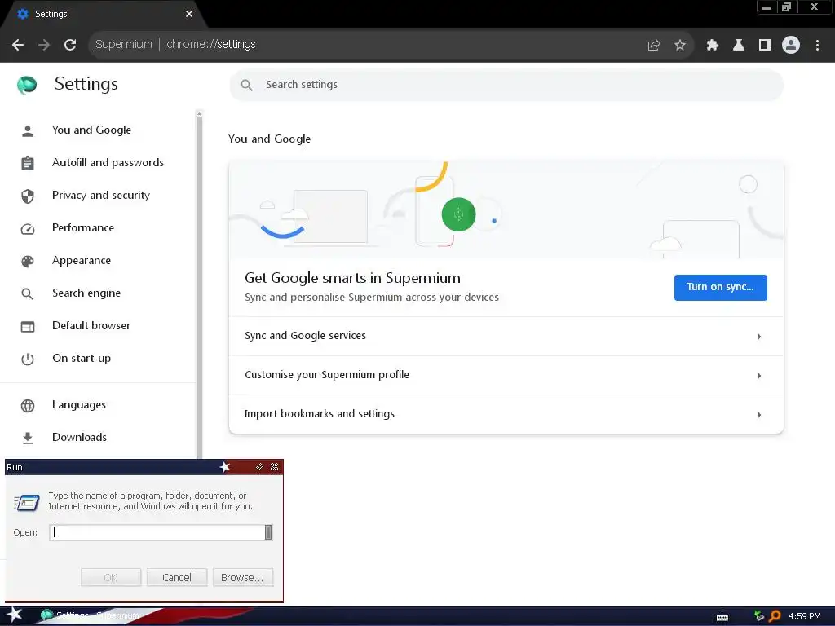The height and width of the screenshot is (626, 835).
Task: Click the Run dialog pin icon
Action: 259,467
